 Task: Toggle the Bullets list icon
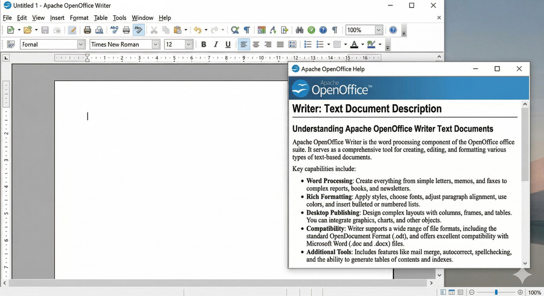320,45
